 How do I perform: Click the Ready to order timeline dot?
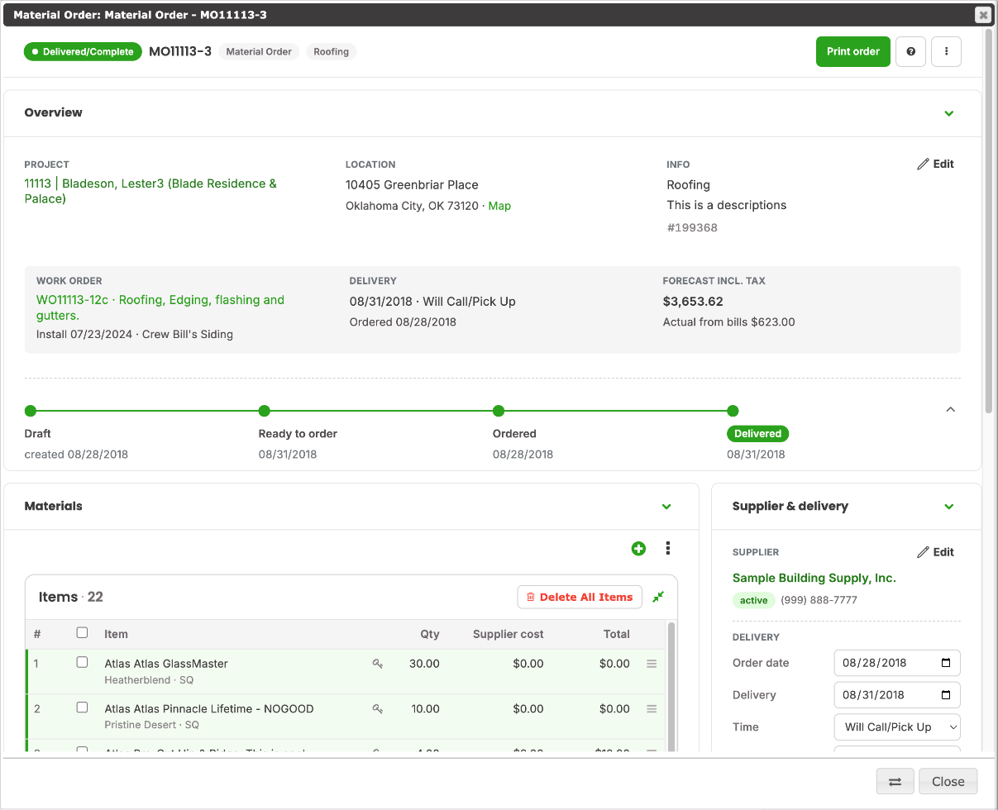tap(265, 411)
